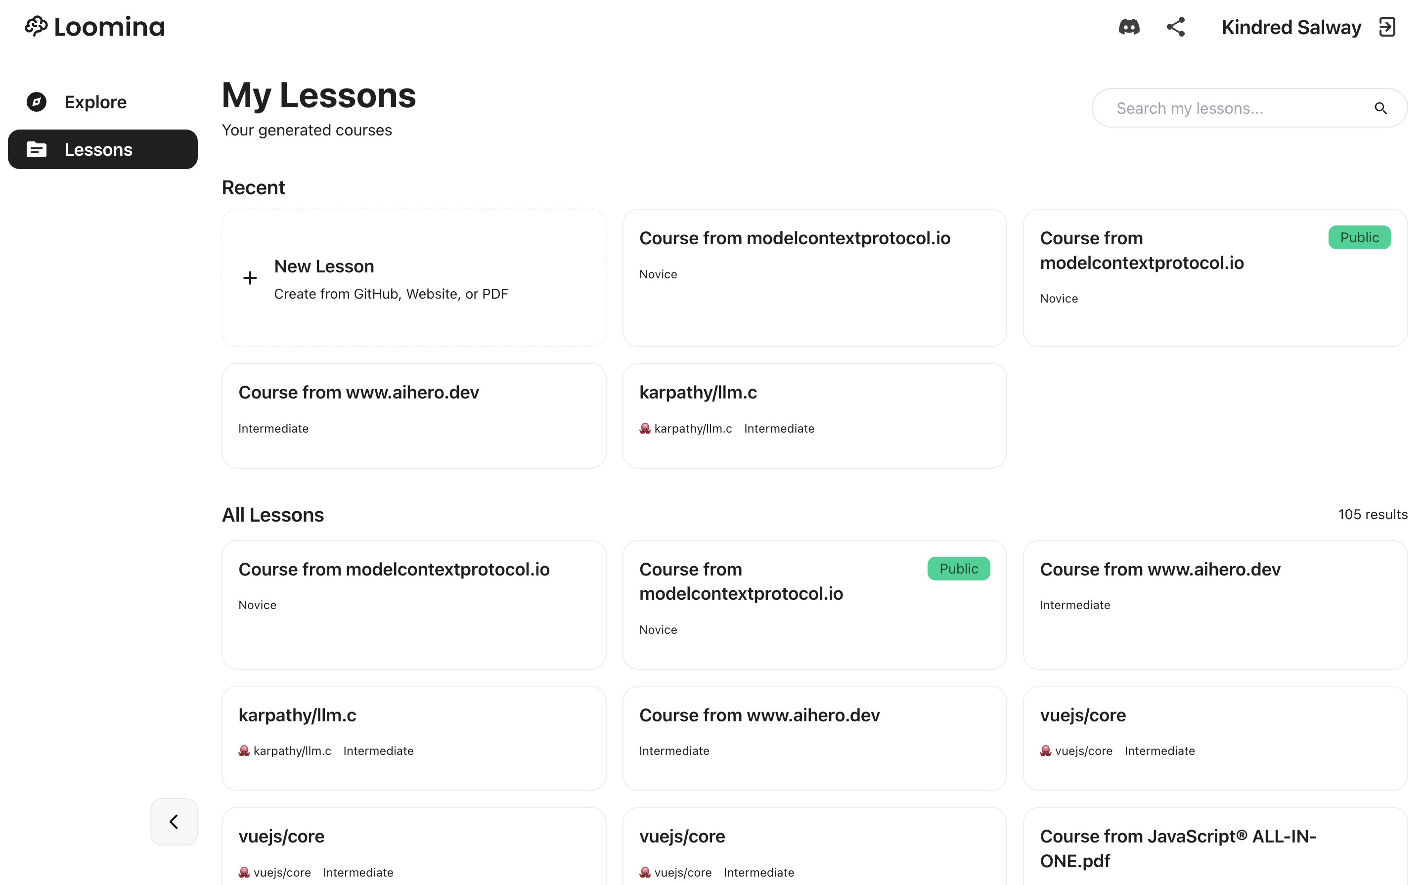This screenshot has height=885, width=1424.
Task: Collapse the sidebar with the chevron button
Action: (x=174, y=821)
